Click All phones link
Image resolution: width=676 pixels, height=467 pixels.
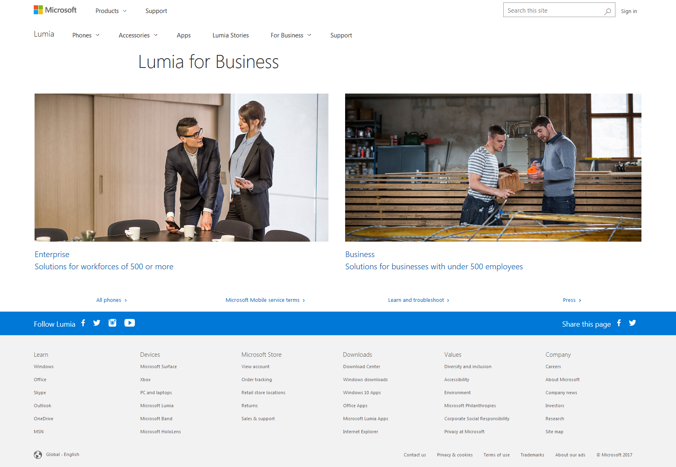111,300
